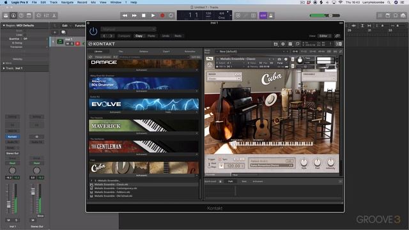The height and width of the screenshot is (230, 409).
Task: Click the Manage Libraries button
Action: pos(103,57)
